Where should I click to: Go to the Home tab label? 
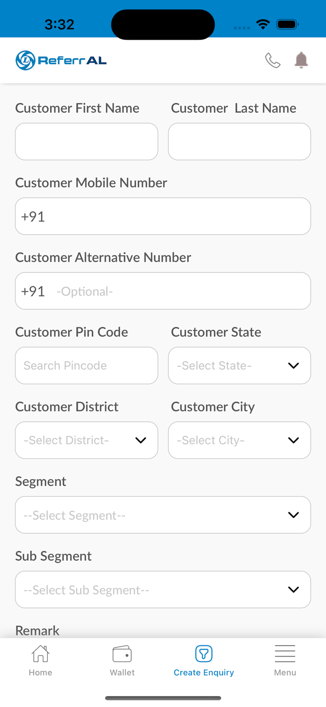click(x=40, y=673)
